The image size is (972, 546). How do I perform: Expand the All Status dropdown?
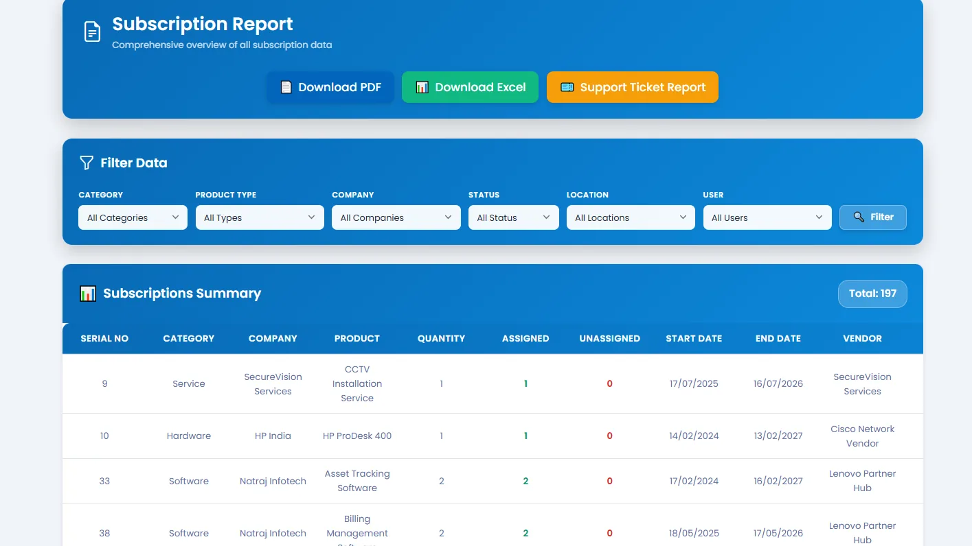[x=514, y=217]
